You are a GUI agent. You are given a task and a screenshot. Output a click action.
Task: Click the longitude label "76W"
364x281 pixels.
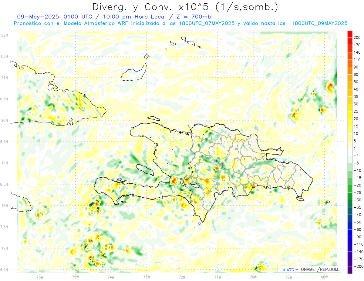[40, 276]
